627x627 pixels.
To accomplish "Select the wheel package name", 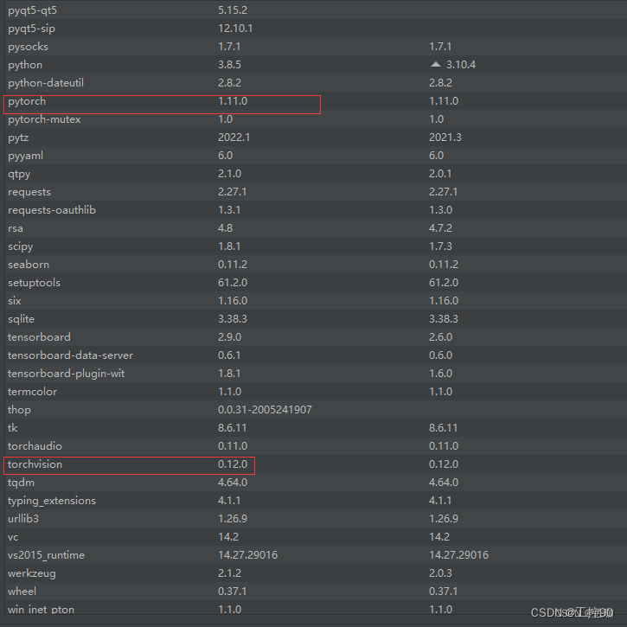I will coord(22,592).
